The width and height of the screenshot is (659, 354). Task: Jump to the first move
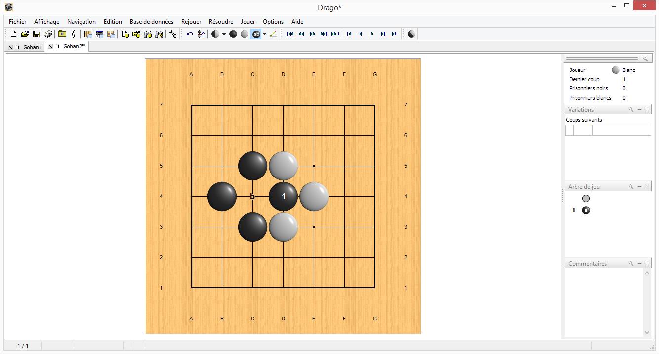(x=290, y=34)
